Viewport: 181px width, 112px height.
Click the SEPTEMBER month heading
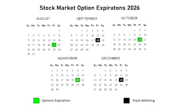[x=87, y=19]
